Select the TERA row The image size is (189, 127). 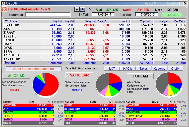(x=94, y=51)
